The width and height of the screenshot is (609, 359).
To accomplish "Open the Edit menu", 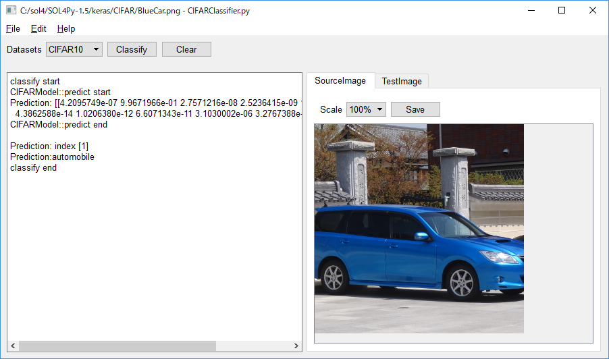I will coord(38,29).
